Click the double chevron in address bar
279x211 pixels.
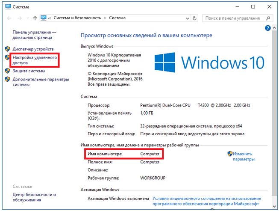50,18
